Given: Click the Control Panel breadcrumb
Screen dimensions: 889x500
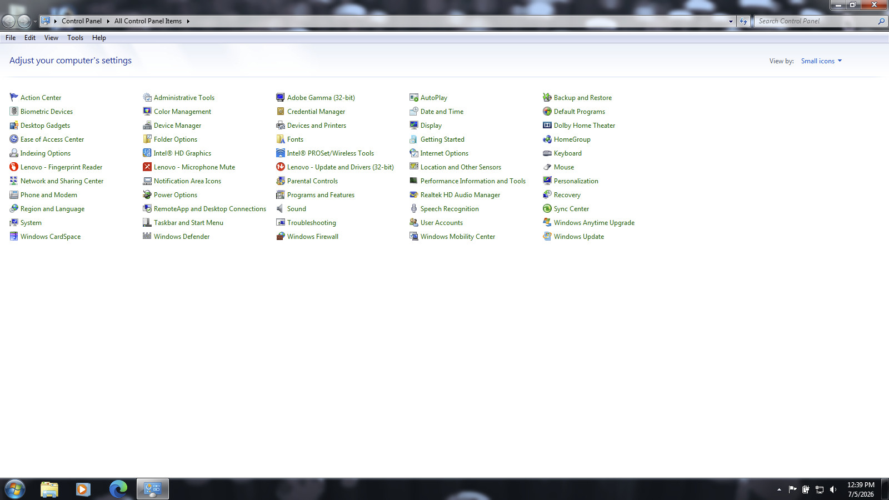Looking at the screenshot, I should pyautogui.click(x=82, y=21).
